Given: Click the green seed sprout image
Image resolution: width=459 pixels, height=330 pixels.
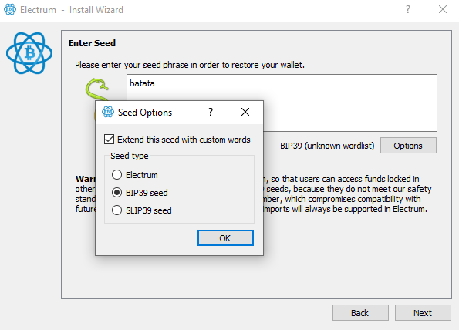Looking at the screenshot, I should click(96, 89).
